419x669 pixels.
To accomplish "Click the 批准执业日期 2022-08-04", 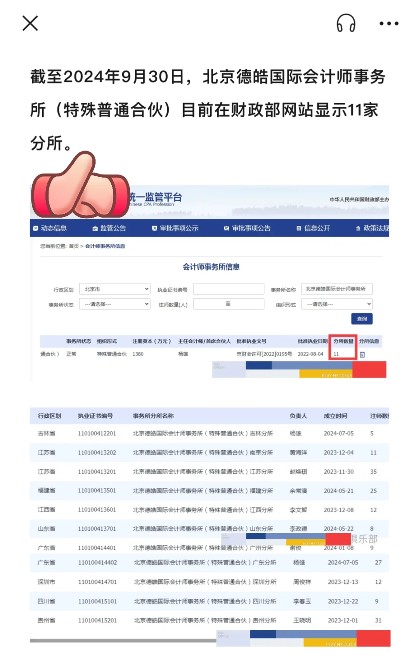I will (x=310, y=354).
